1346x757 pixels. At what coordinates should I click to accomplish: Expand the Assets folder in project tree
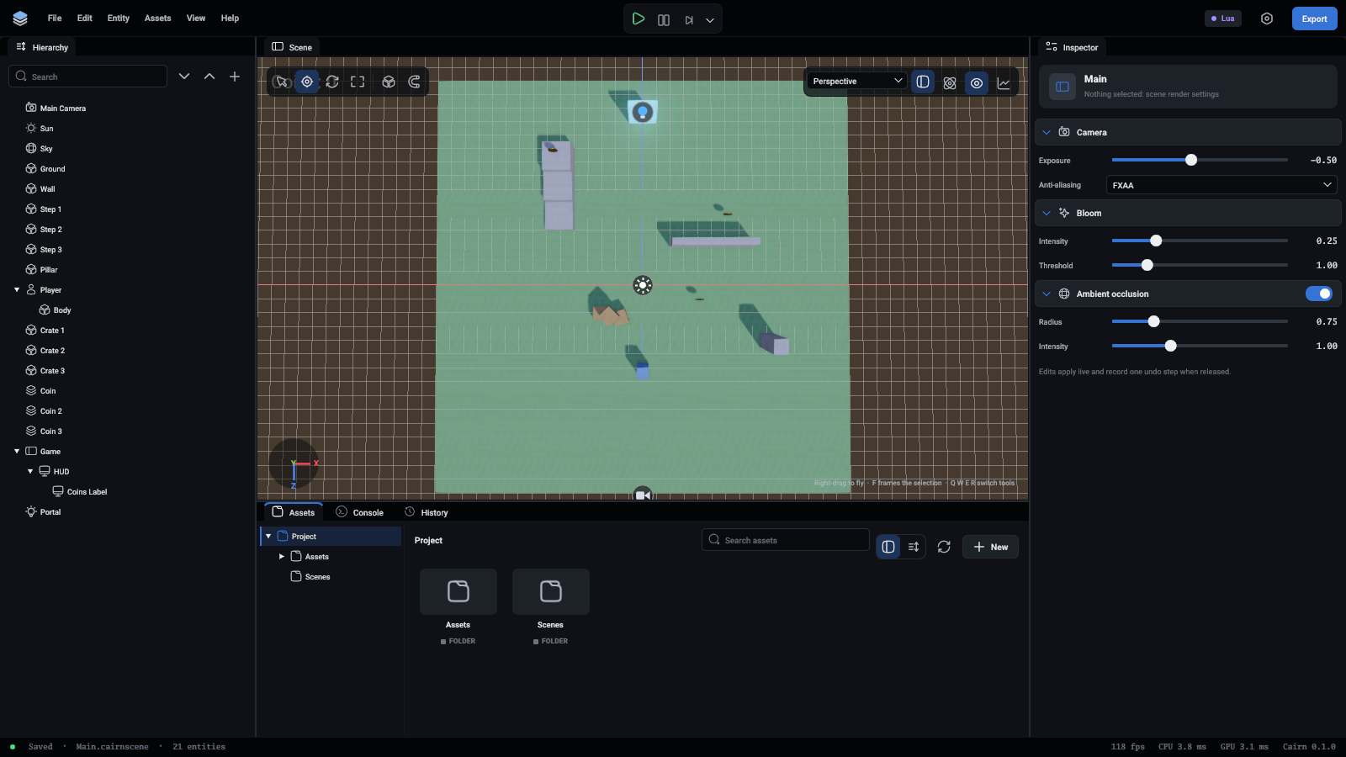tap(282, 557)
